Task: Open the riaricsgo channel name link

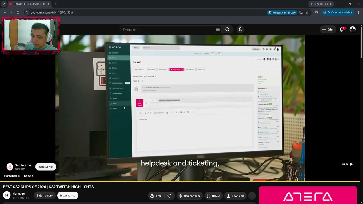Action: pyautogui.click(x=19, y=194)
